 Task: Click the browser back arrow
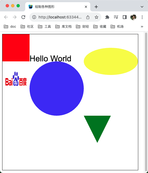(x=6, y=17)
